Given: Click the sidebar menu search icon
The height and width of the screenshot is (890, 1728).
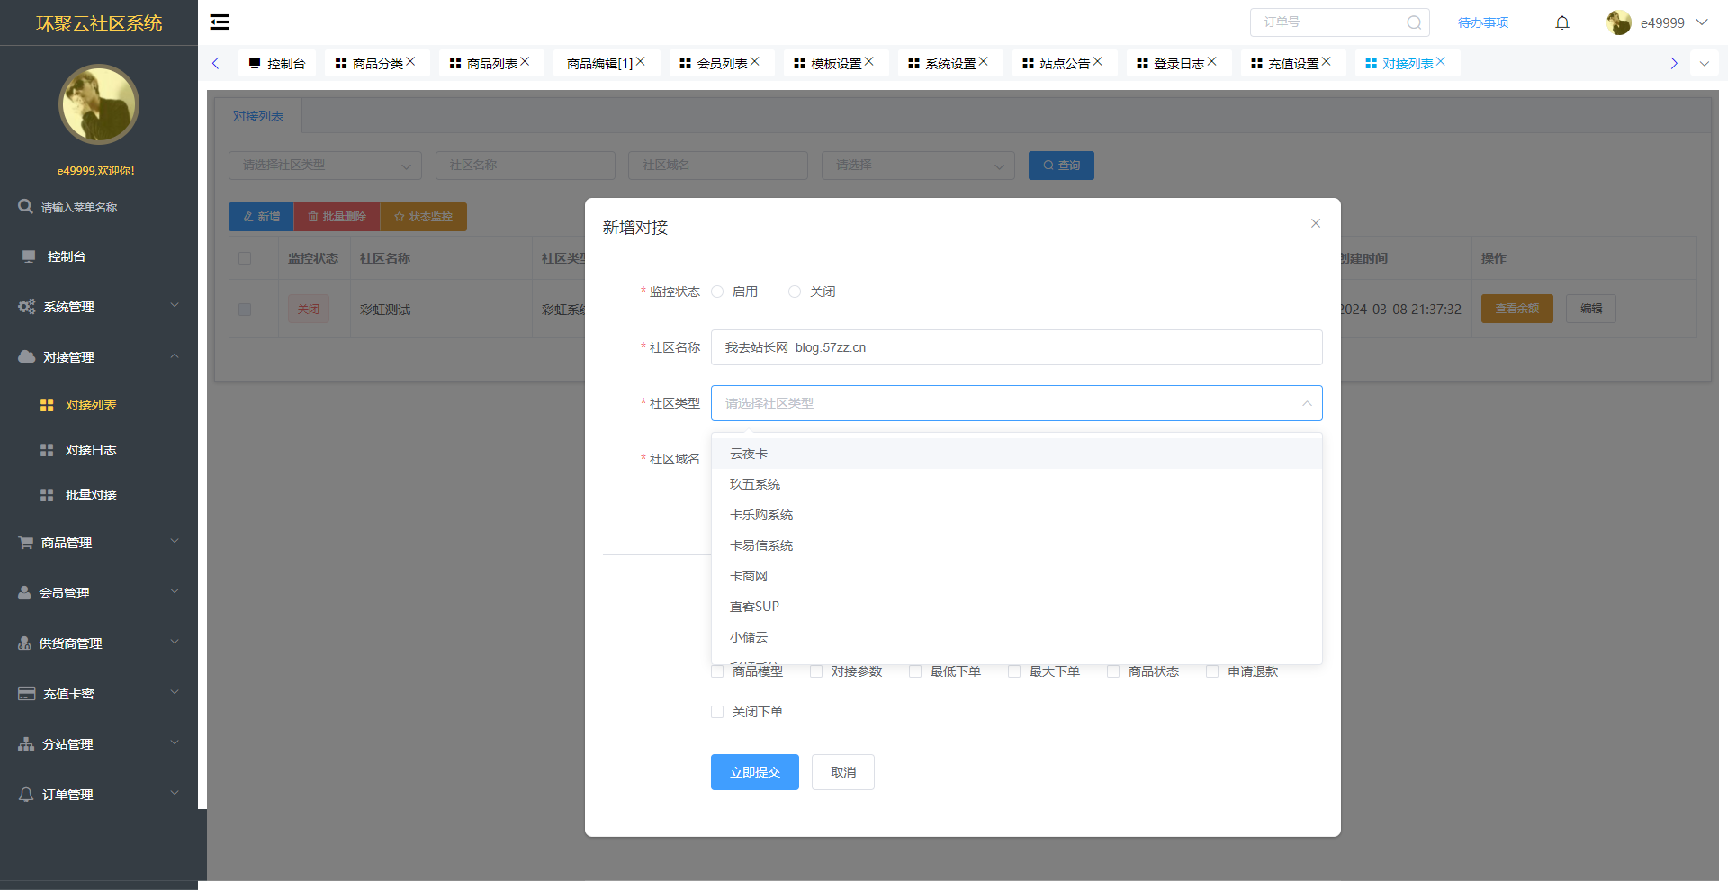Looking at the screenshot, I should coord(26,206).
